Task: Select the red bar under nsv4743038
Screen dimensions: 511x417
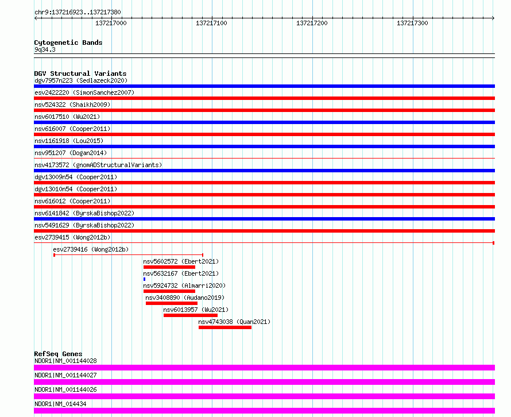Action: point(225,327)
